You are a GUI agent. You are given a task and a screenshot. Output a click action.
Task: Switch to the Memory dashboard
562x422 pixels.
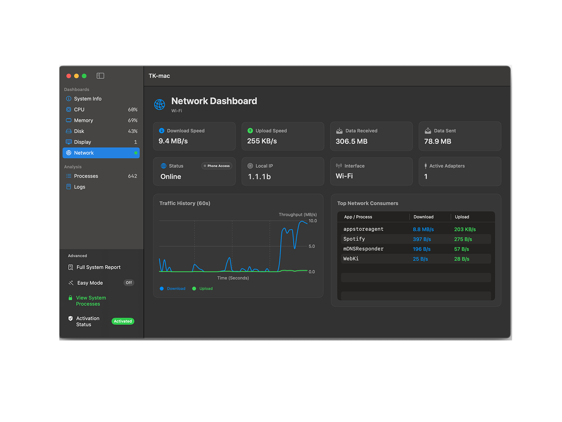(101, 120)
